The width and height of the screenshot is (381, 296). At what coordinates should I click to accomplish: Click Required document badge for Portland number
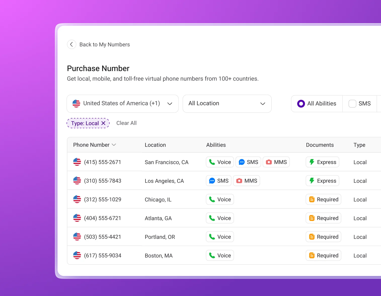coord(324,237)
